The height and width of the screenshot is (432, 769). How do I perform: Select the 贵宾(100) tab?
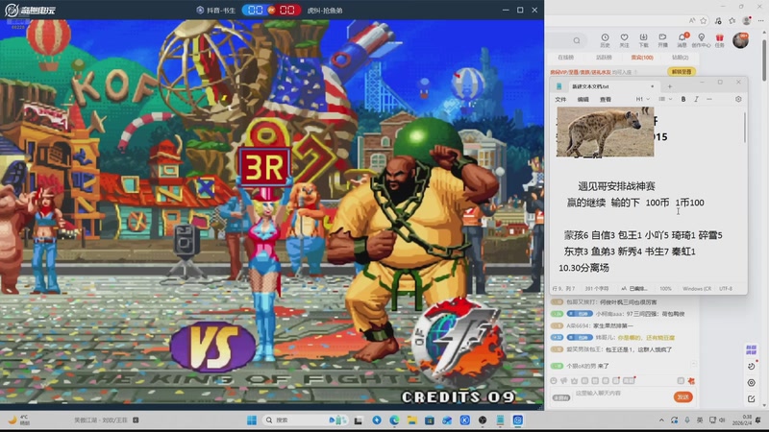pos(642,58)
